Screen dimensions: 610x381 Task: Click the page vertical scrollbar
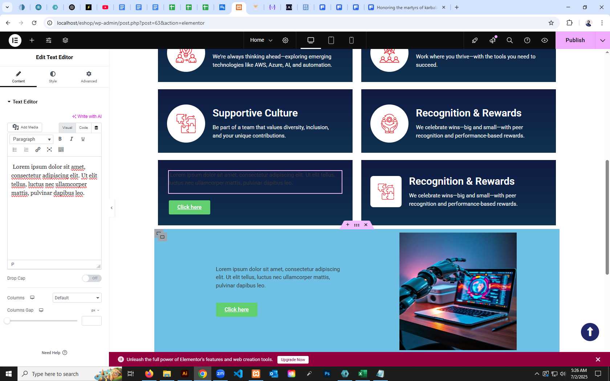607,217
